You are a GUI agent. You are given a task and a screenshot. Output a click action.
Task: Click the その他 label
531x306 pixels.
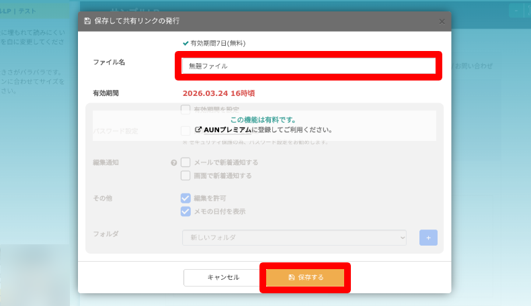[x=103, y=198]
